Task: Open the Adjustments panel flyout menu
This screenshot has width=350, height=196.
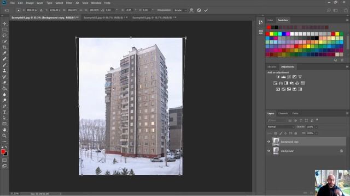Action: click(x=347, y=66)
